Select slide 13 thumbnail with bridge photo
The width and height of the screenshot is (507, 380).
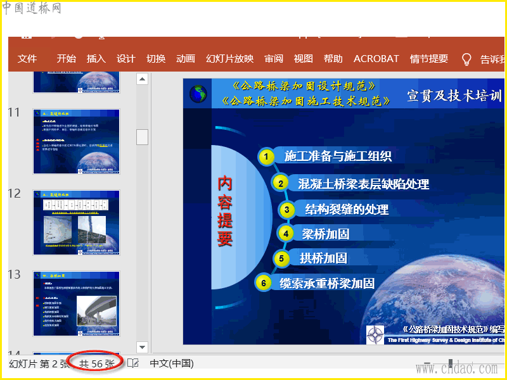point(76,304)
